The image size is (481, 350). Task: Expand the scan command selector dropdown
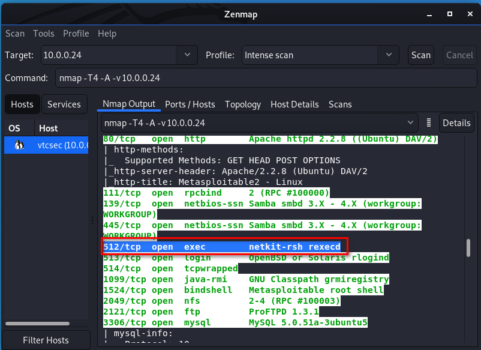(410, 123)
